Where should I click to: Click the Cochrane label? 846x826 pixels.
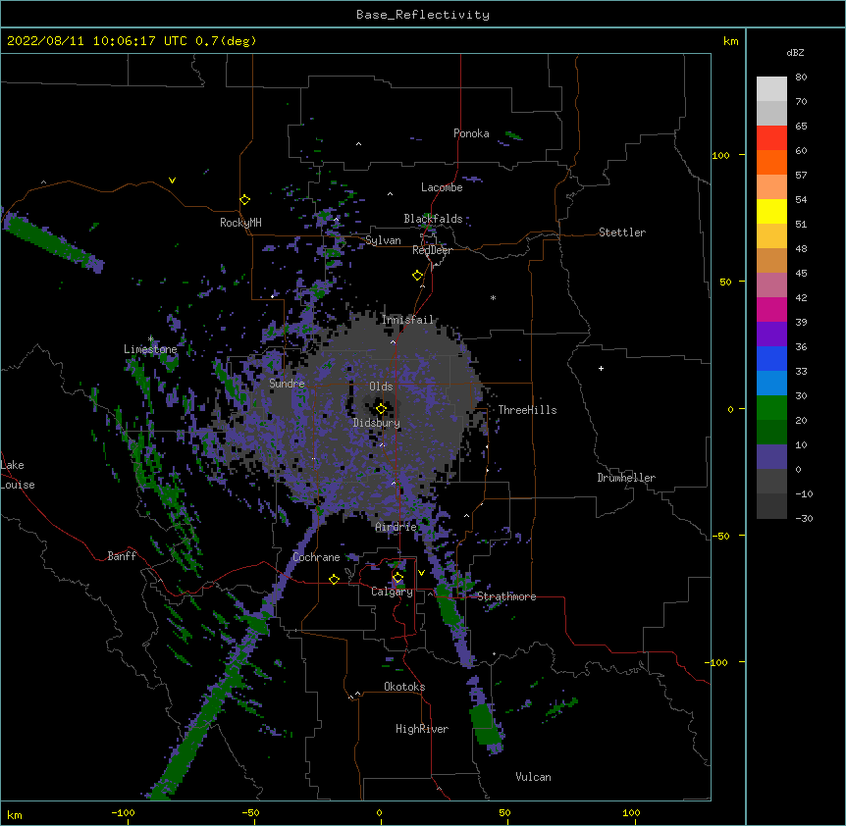(316, 557)
